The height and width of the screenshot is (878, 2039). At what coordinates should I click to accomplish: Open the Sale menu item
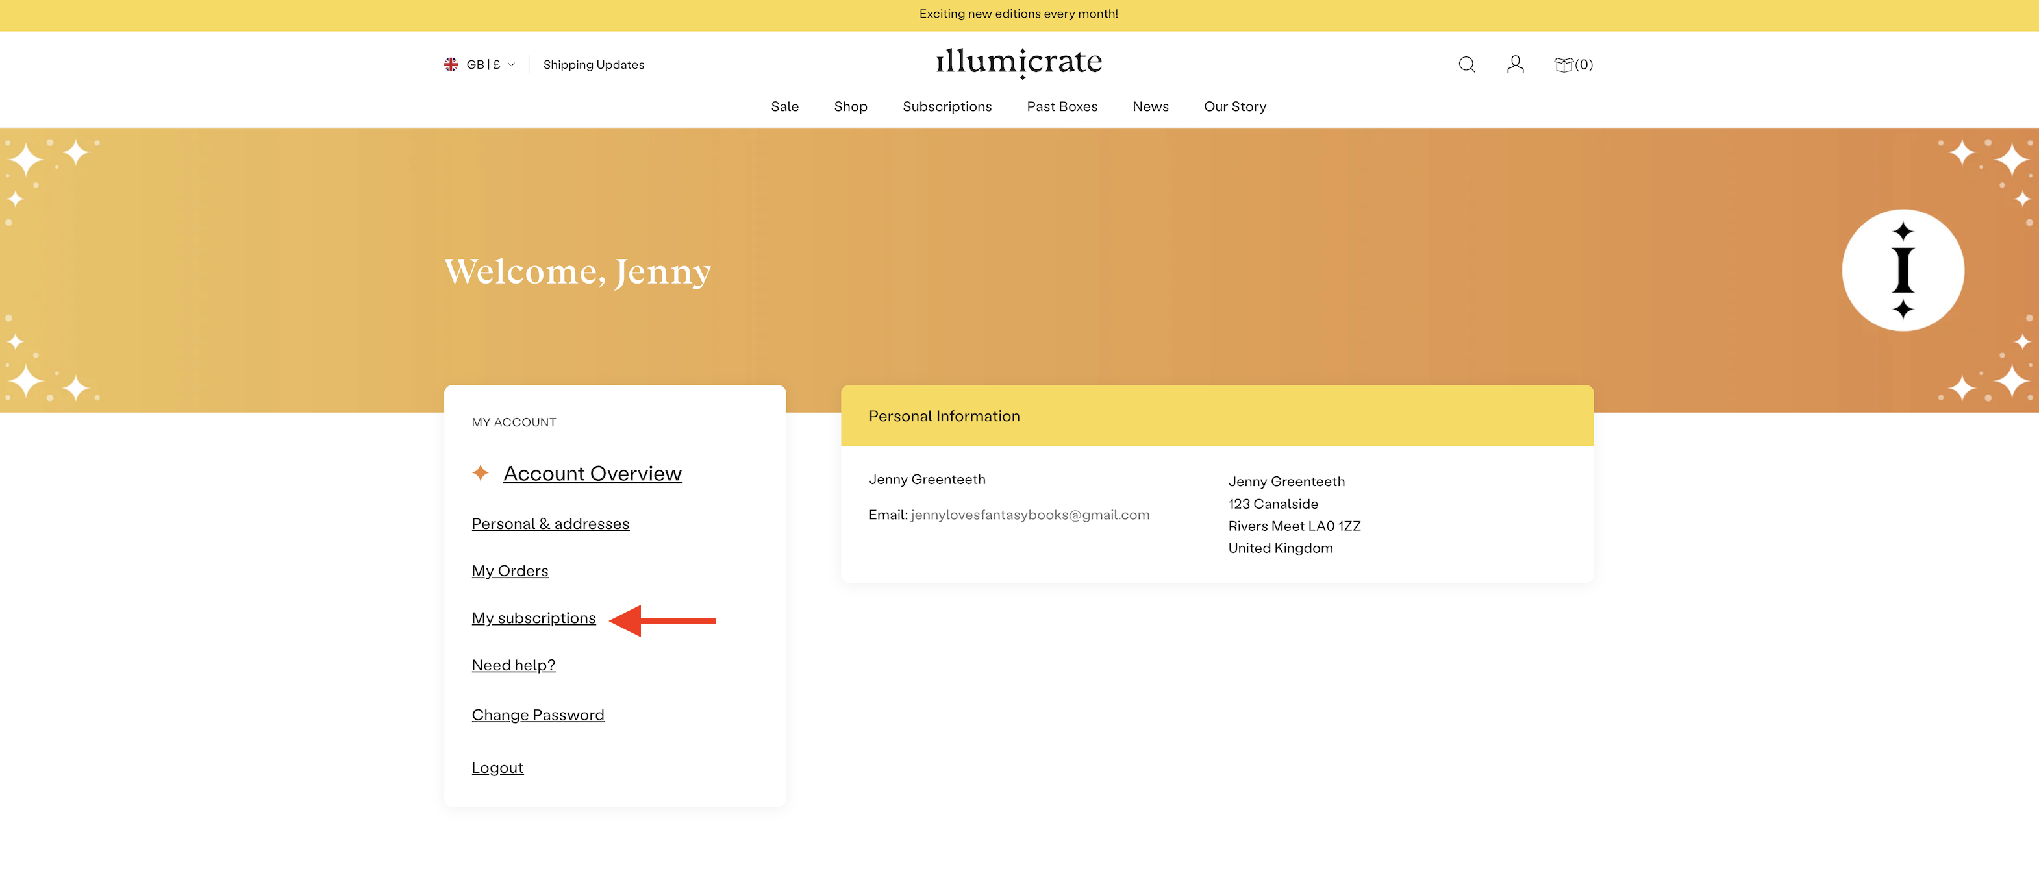(784, 107)
